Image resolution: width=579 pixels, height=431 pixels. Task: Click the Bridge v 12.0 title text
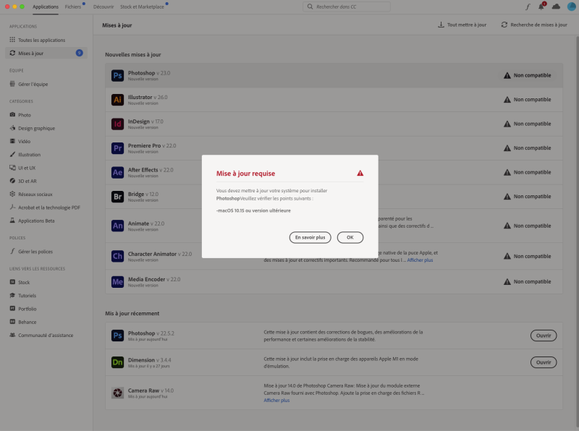(143, 194)
